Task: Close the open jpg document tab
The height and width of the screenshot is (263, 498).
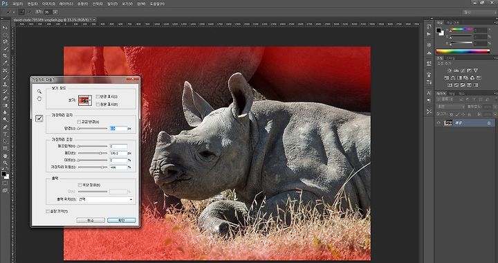Action: (94, 19)
